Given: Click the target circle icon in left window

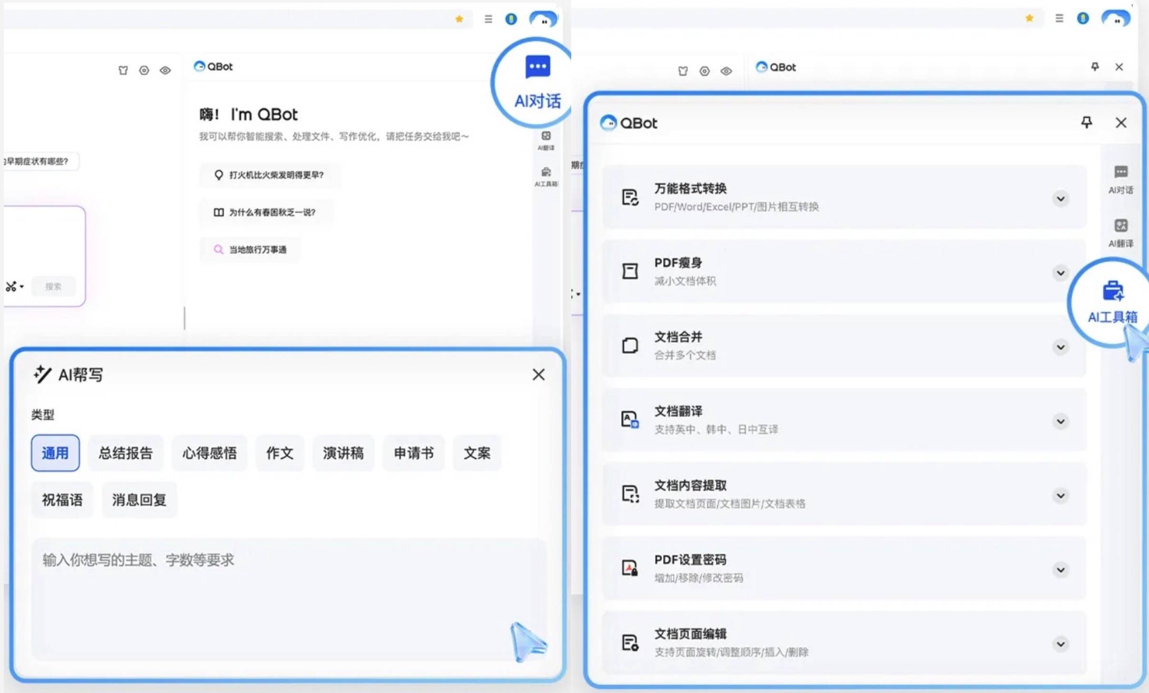Looking at the screenshot, I should (144, 70).
